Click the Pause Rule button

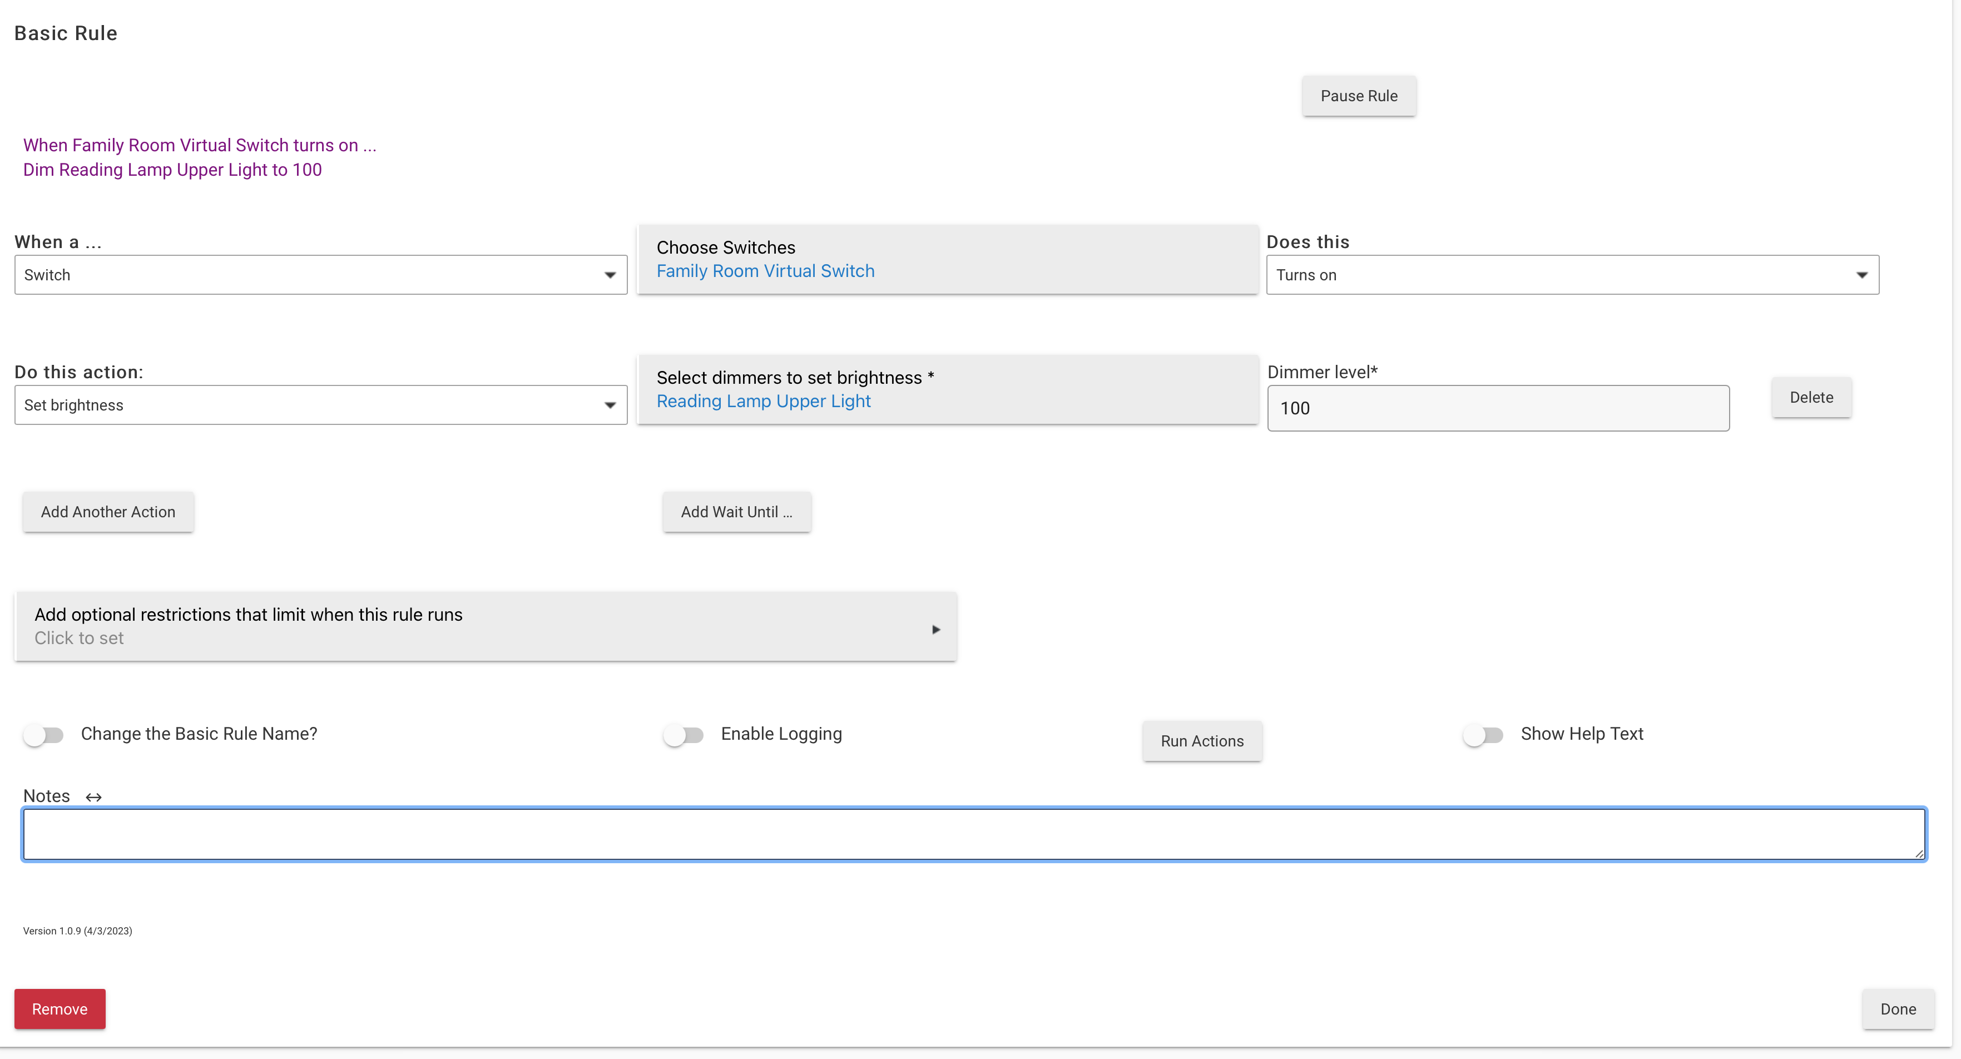click(1359, 96)
